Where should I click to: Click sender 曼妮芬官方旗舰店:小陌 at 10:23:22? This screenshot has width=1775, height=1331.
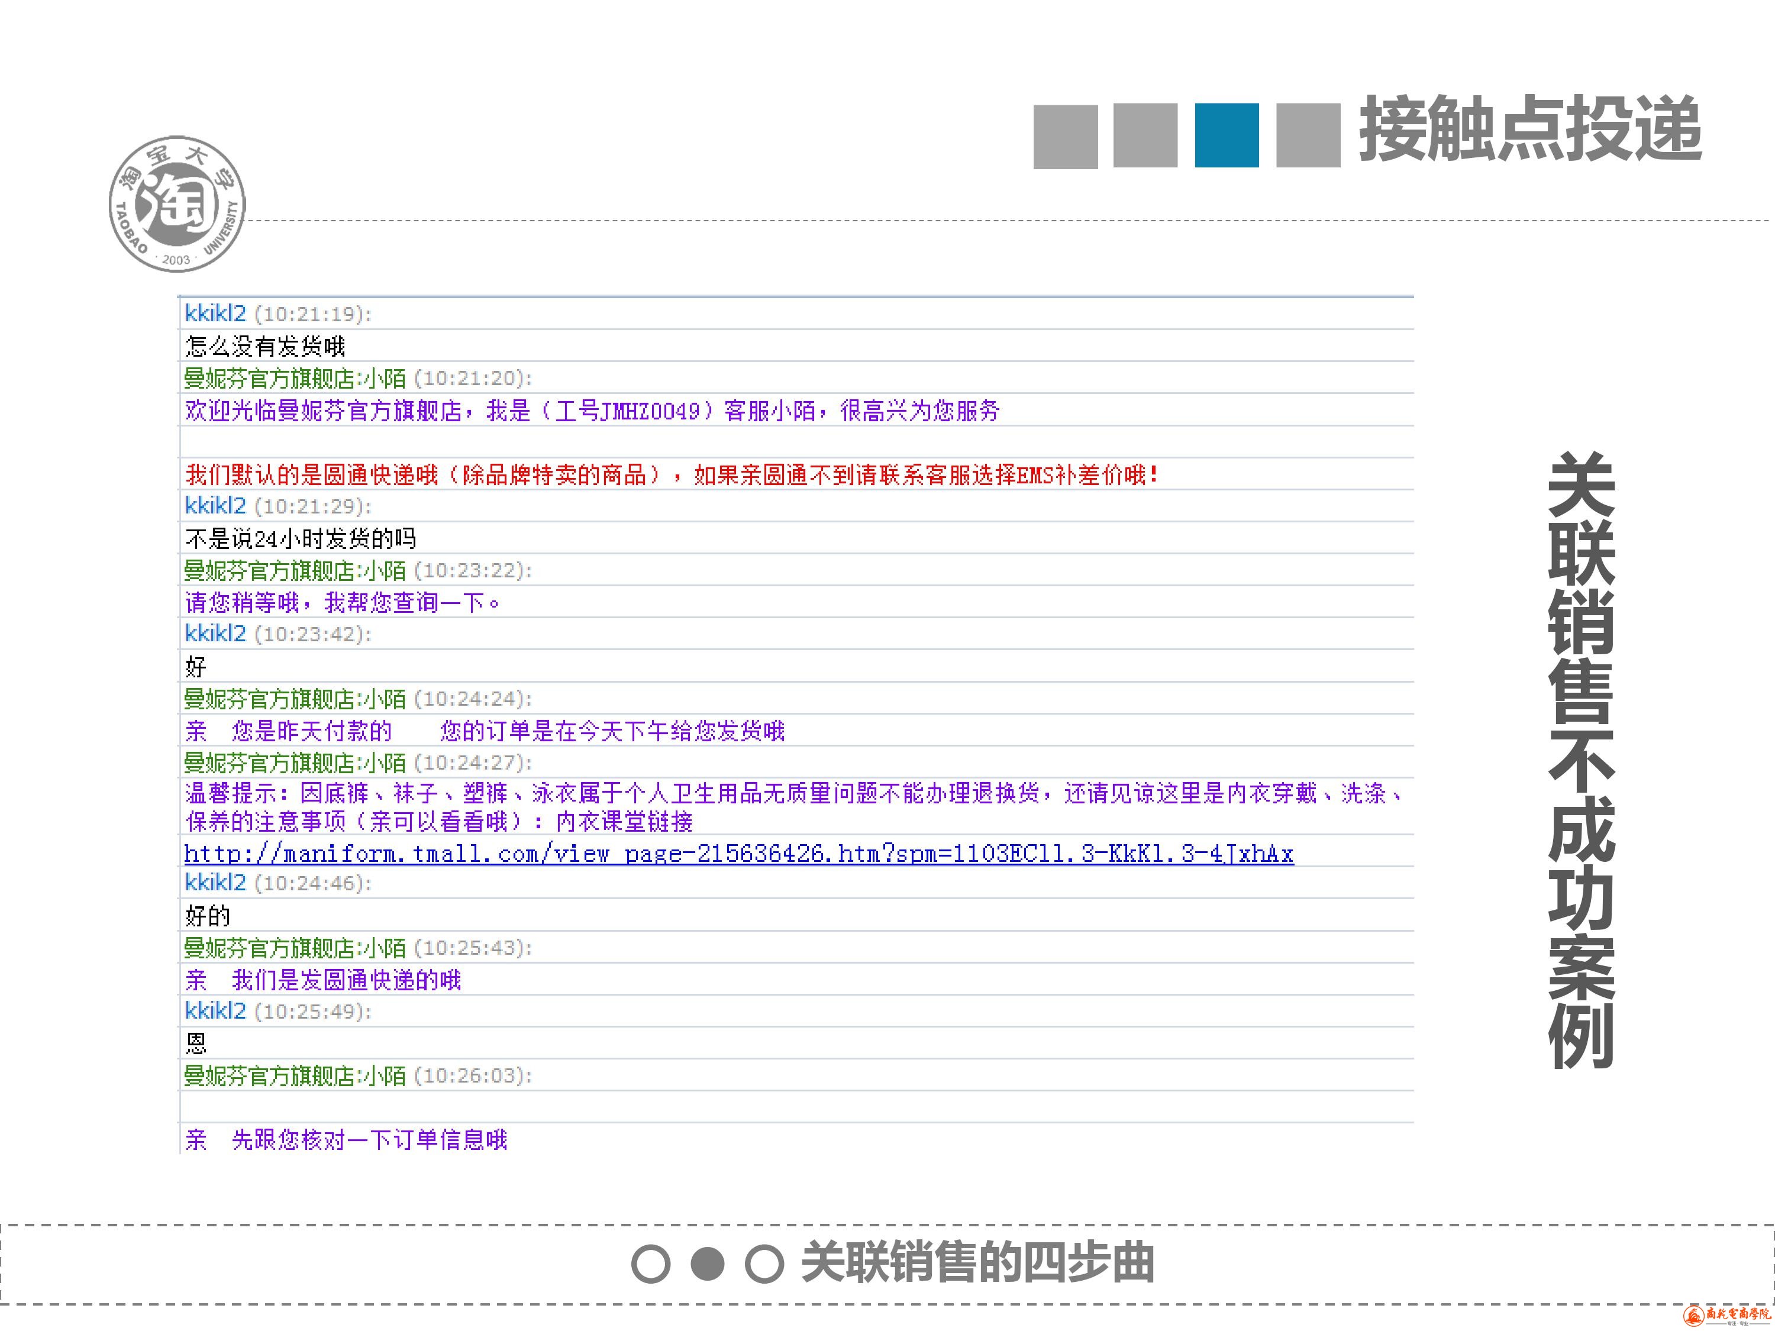pos(295,570)
